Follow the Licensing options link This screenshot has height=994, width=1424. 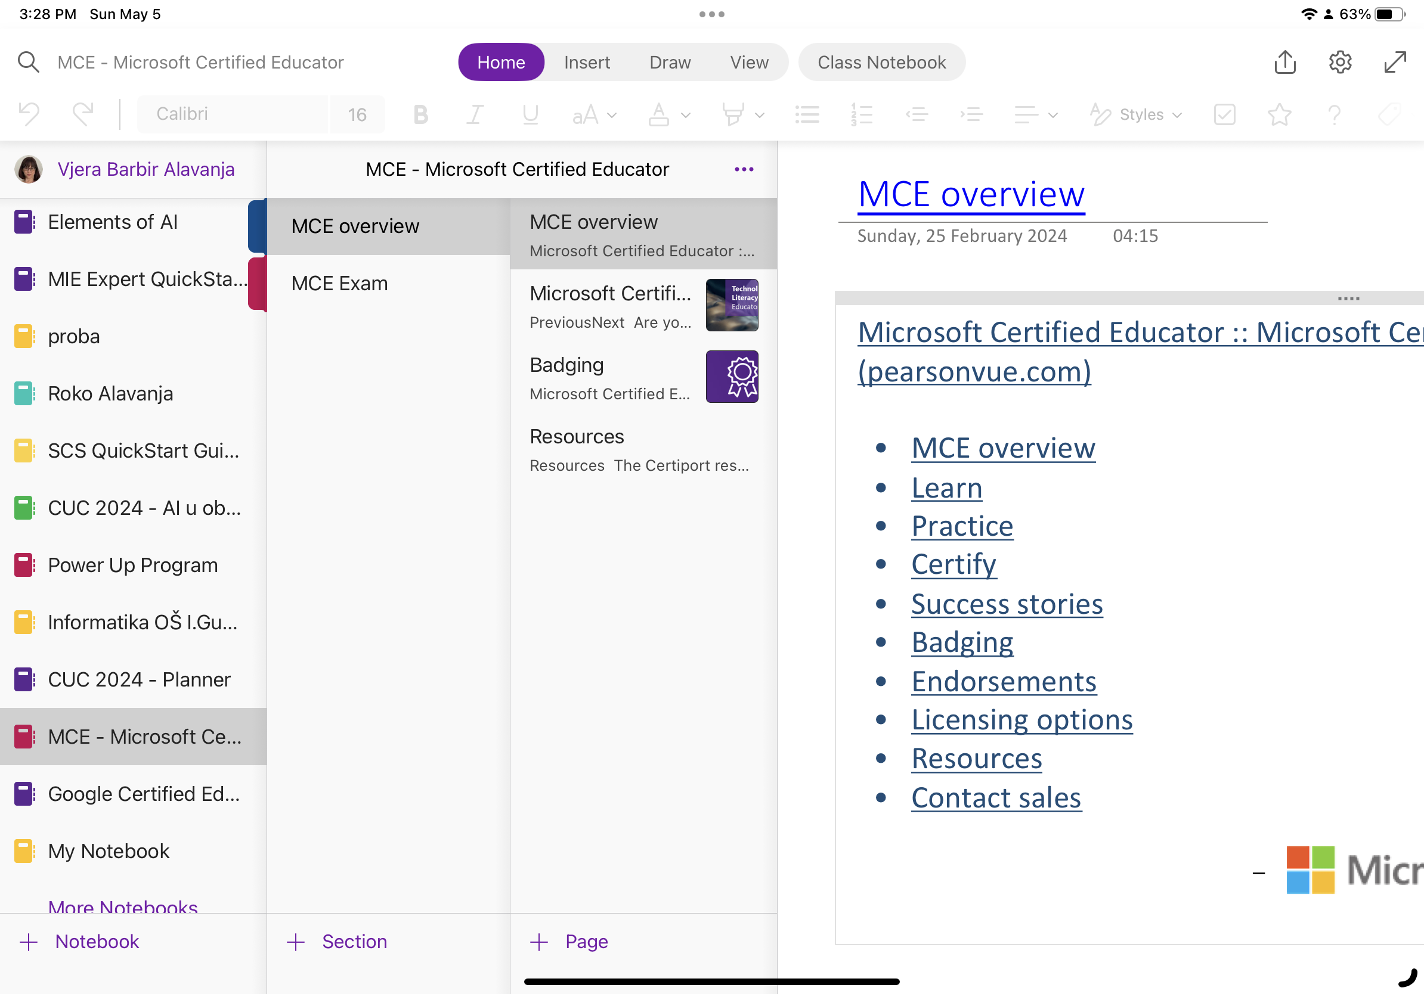coord(1022,720)
